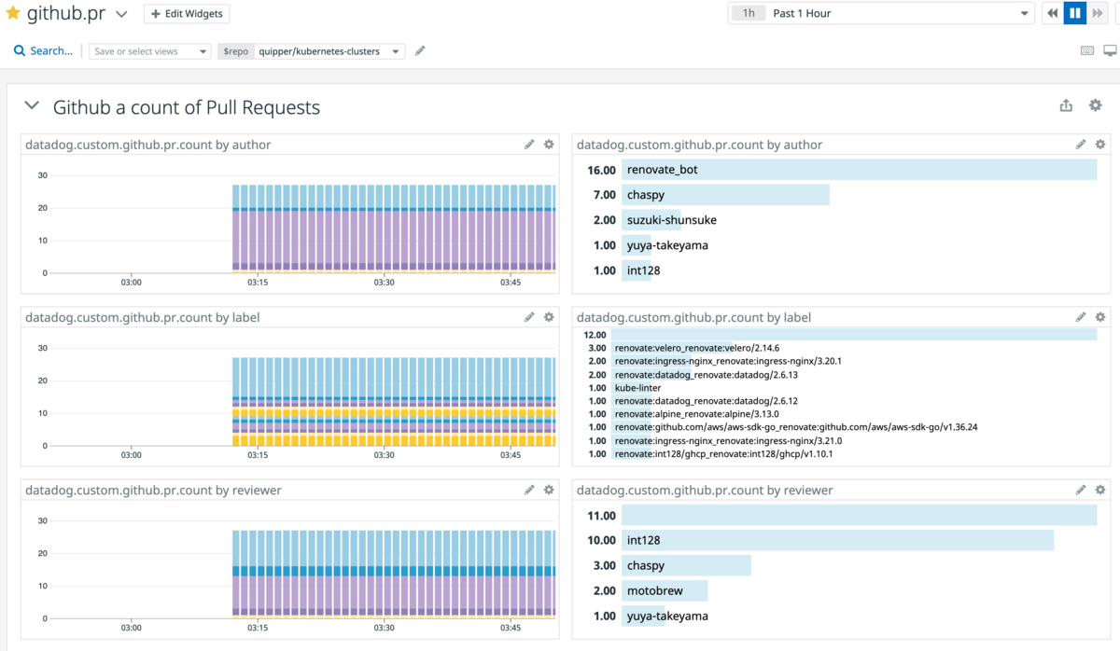The height and width of the screenshot is (651, 1120).
Task: Click the Edit Widgets button
Action: 187,14
